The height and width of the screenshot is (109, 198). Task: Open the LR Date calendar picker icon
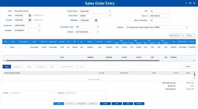pos(30,20)
